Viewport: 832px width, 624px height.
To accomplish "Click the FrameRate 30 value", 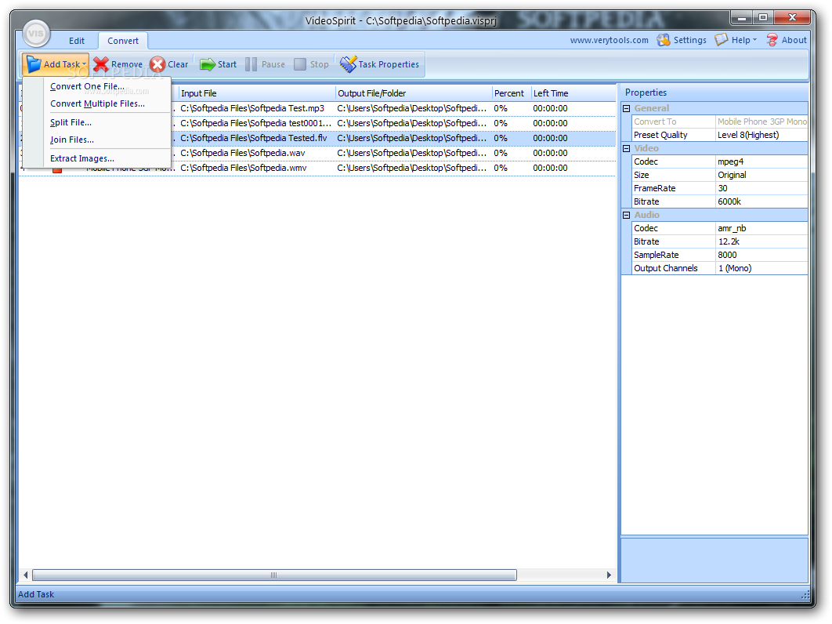I will coord(761,188).
